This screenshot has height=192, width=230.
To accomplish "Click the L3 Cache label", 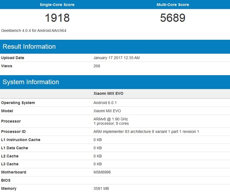I will pos(10,164).
